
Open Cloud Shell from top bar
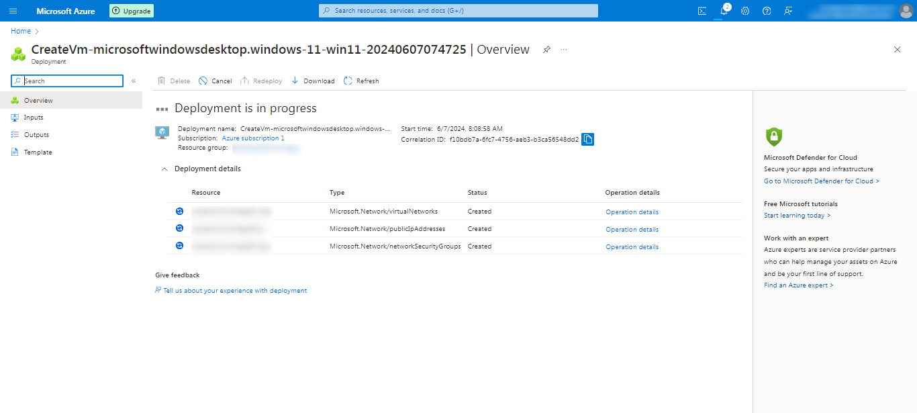(702, 11)
